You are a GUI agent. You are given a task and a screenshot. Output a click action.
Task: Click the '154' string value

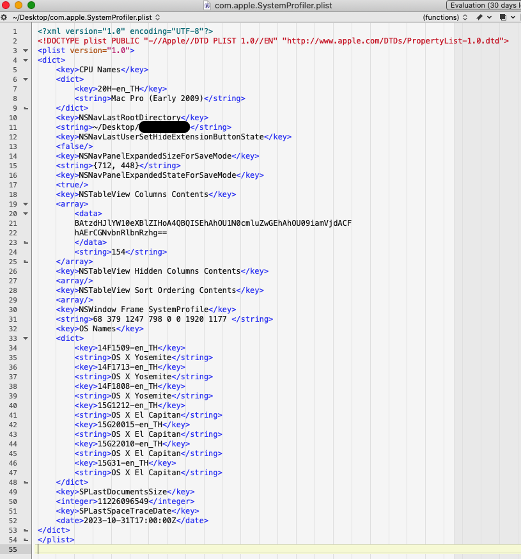click(118, 252)
